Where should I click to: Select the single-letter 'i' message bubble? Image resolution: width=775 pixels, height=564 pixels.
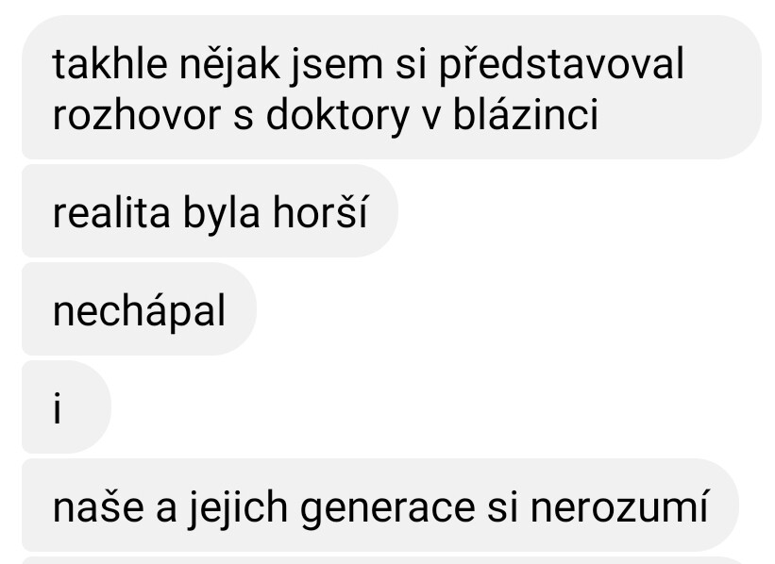tap(67, 406)
